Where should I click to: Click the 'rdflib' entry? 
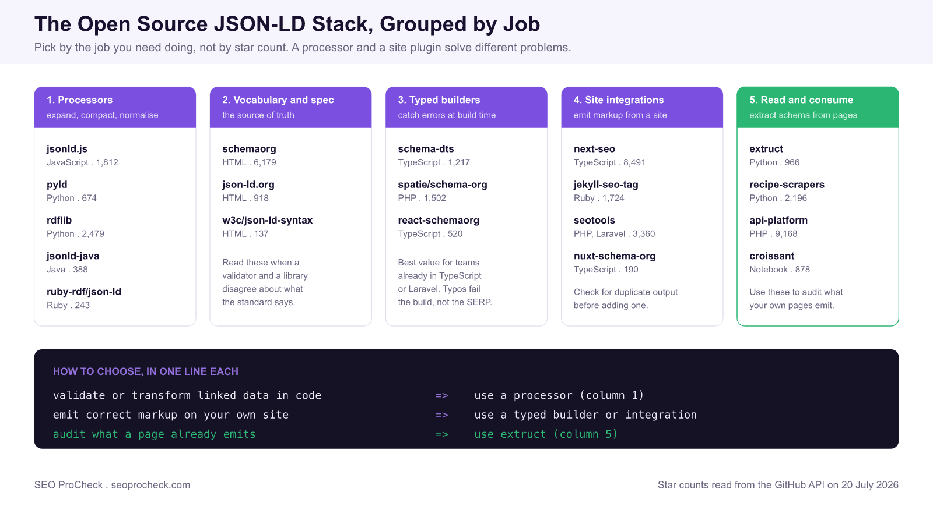59,220
